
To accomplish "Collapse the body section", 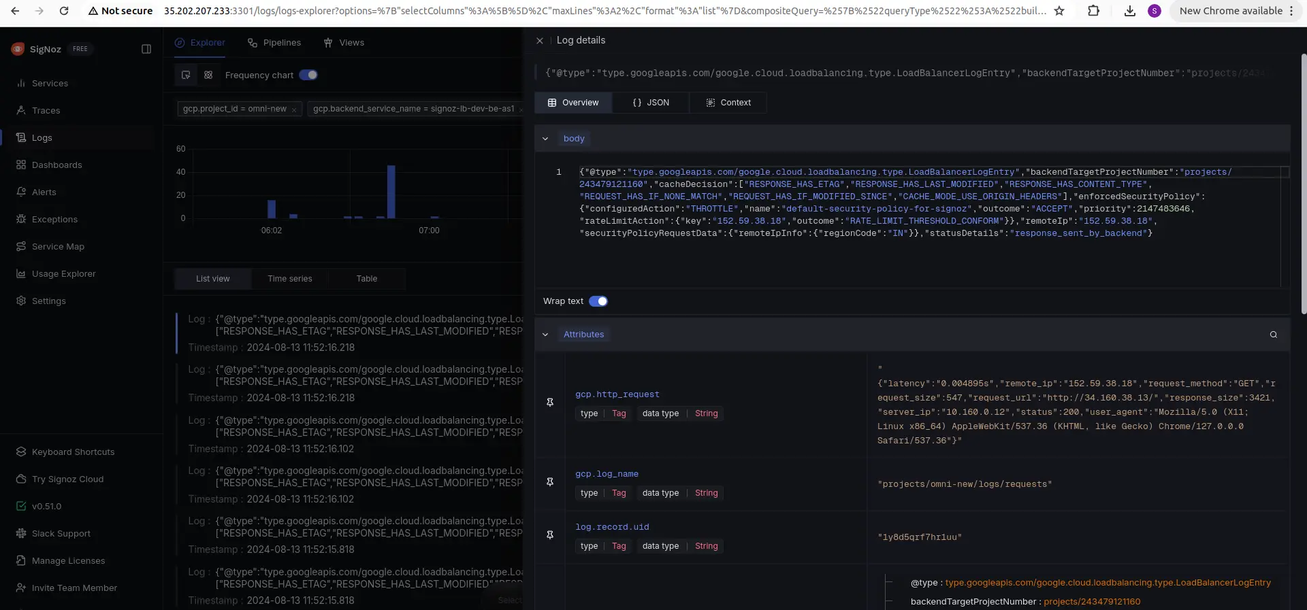I will click(545, 139).
